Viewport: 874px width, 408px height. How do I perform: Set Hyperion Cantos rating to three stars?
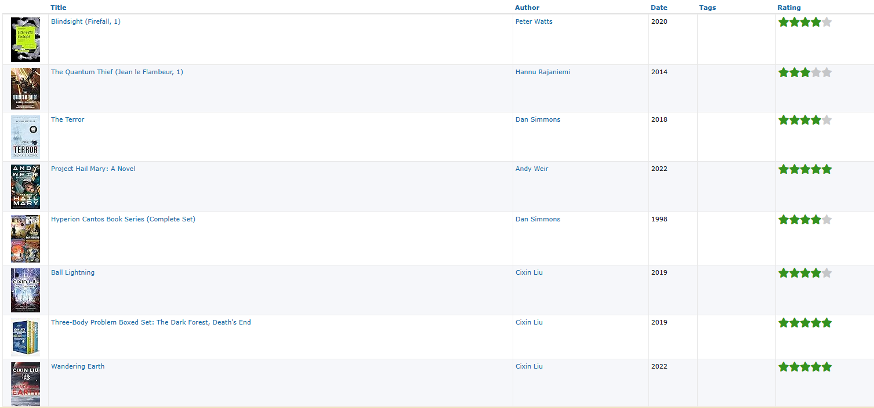[x=805, y=220]
